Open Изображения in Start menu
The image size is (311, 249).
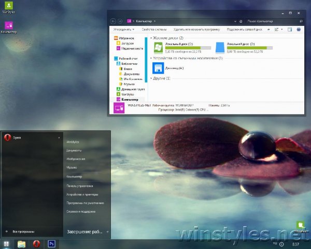click(x=76, y=159)
